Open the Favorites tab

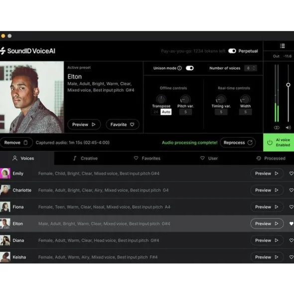(x=147, y=158)
